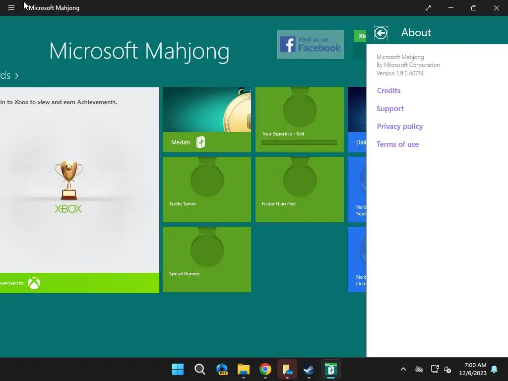Click the Version 1.9.0.40714 text

(400, 73)
